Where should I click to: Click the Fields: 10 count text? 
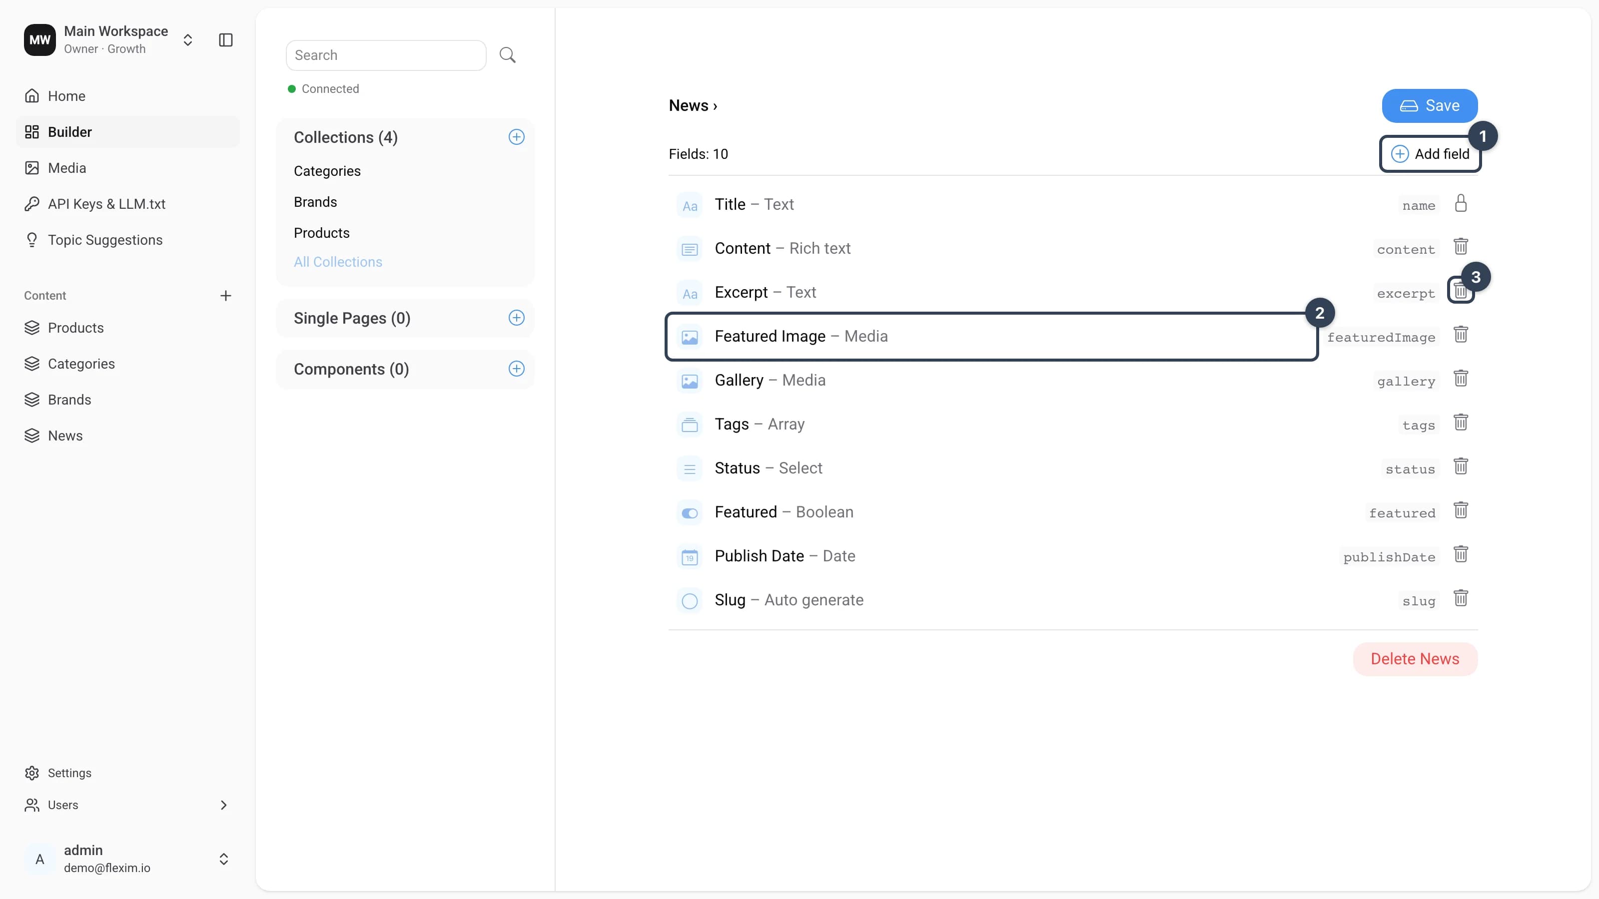(x=699, y=154)
